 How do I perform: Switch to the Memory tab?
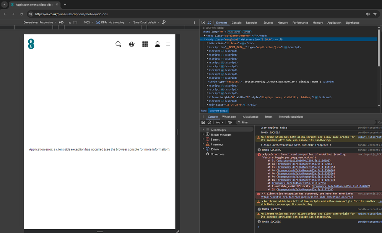point(318,23)
